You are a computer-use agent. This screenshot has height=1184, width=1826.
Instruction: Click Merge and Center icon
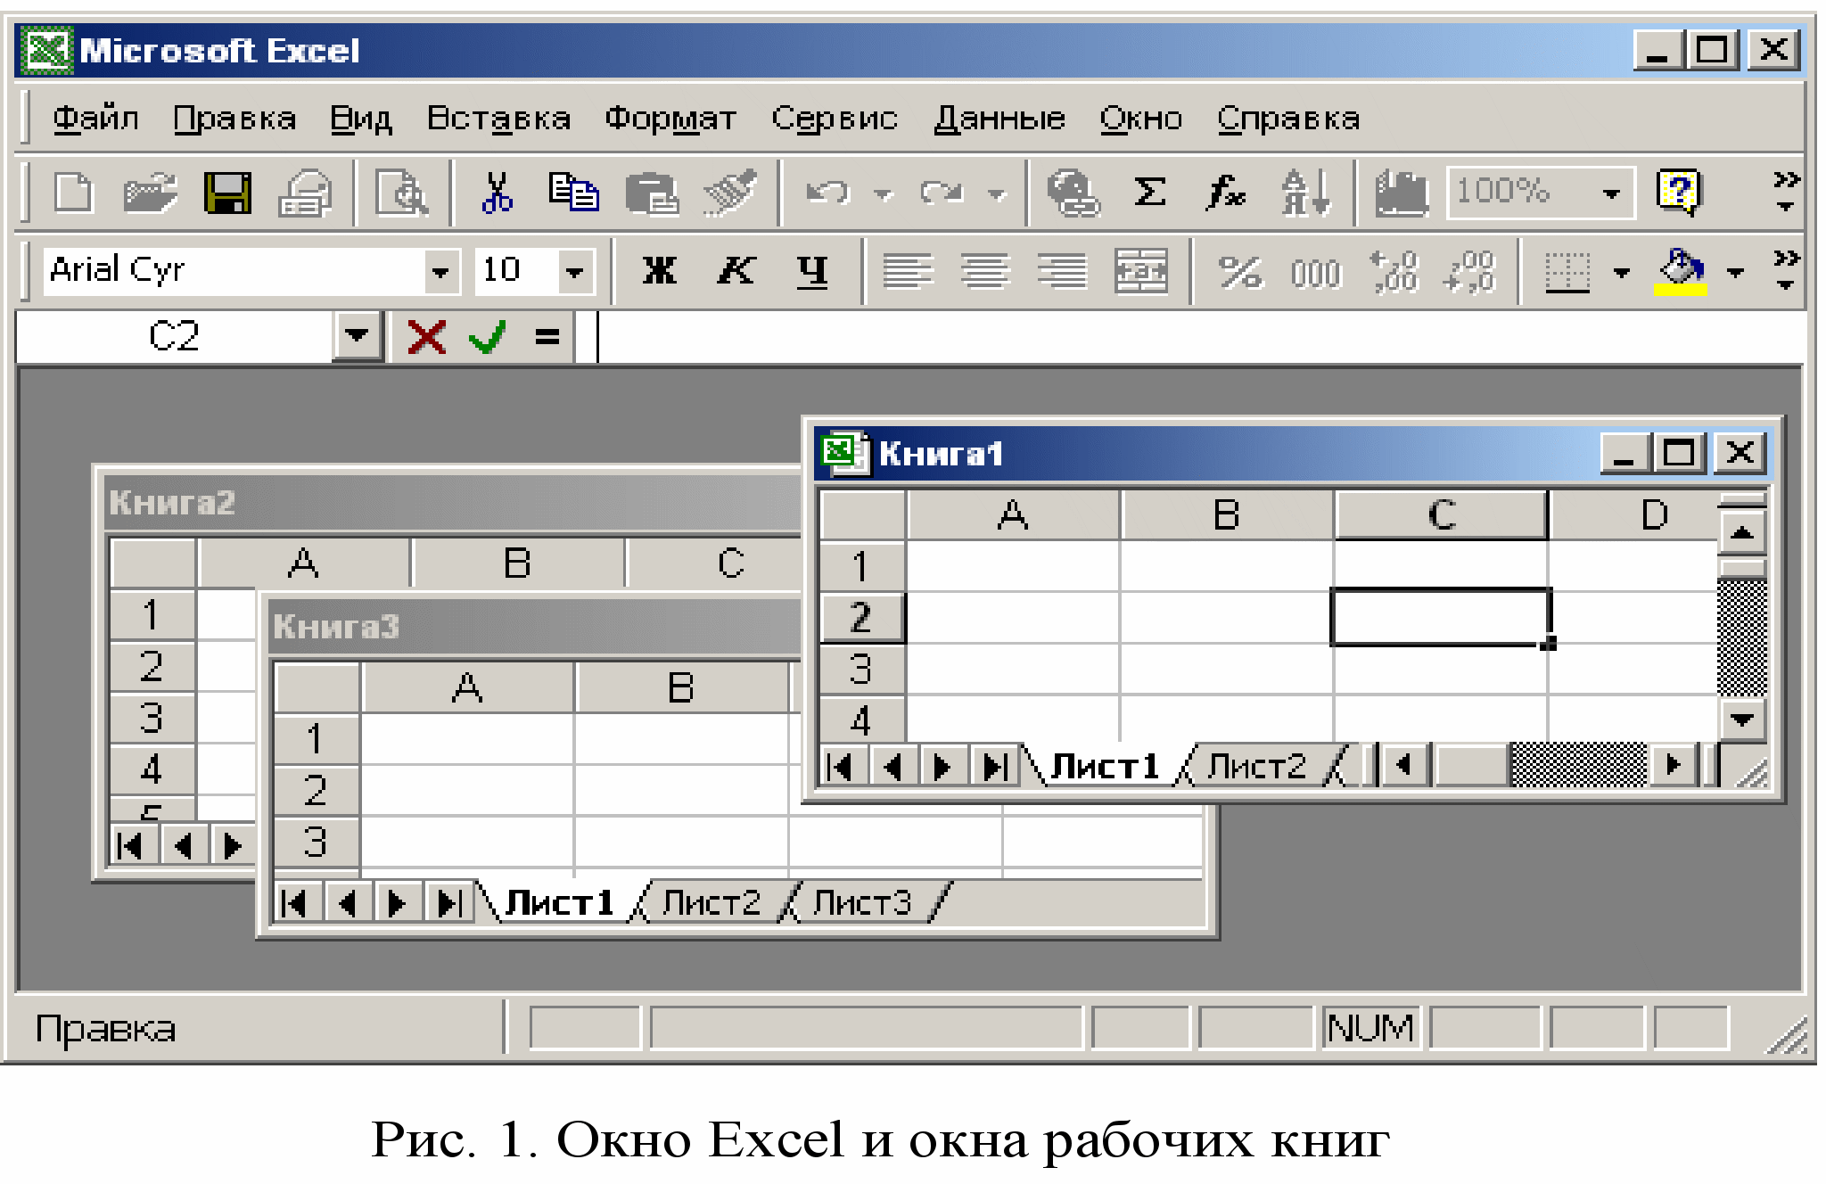[x=1141, y=271]
